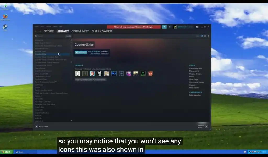
Task: Open the SHARK VADER profile tab
Action: click(x=102, y=31)
